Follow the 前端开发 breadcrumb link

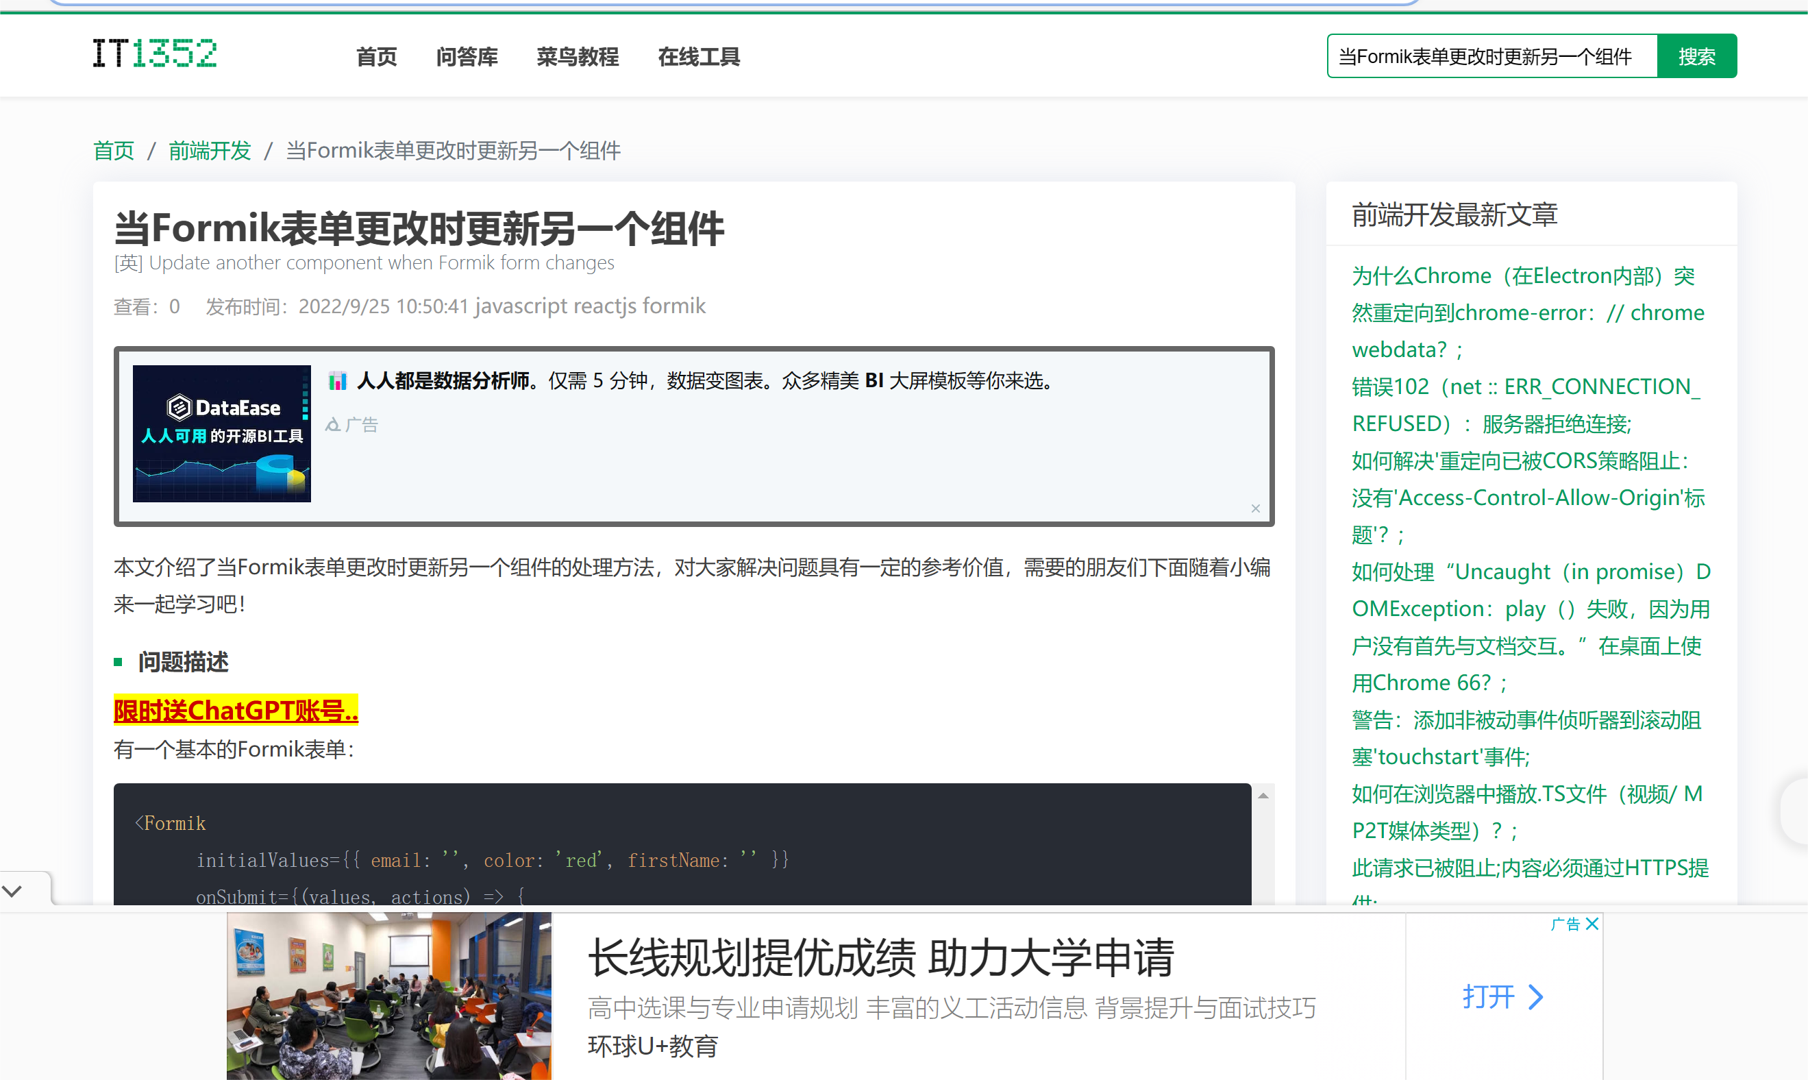pyautogui.click(x=210, y=151)
